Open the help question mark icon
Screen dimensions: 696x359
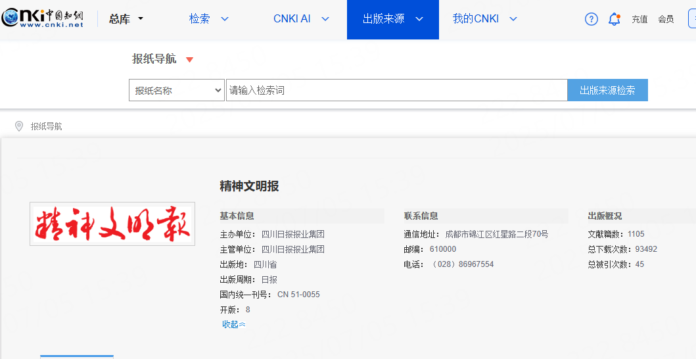click(592, 19)
